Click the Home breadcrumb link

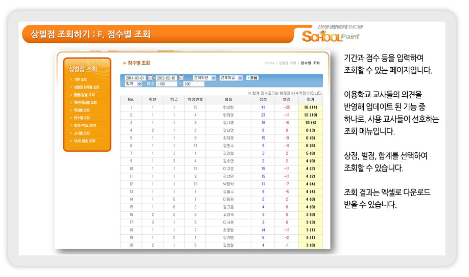tap(269, 63)
